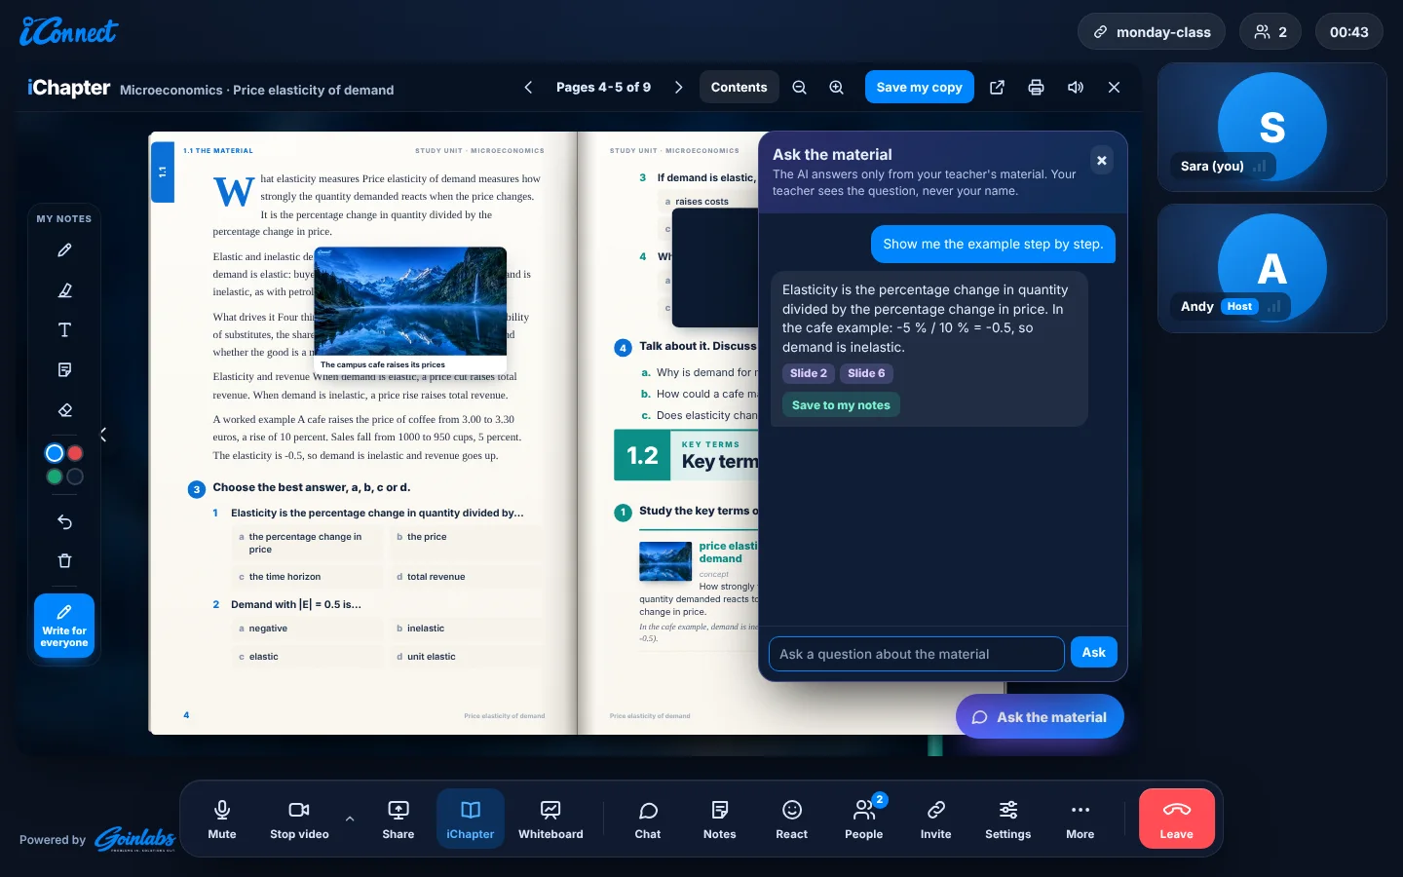Image resolution: width=1403 pixels, height=877 pixels.
Task: Focus the Ask a question input
Action: [917, 654]
